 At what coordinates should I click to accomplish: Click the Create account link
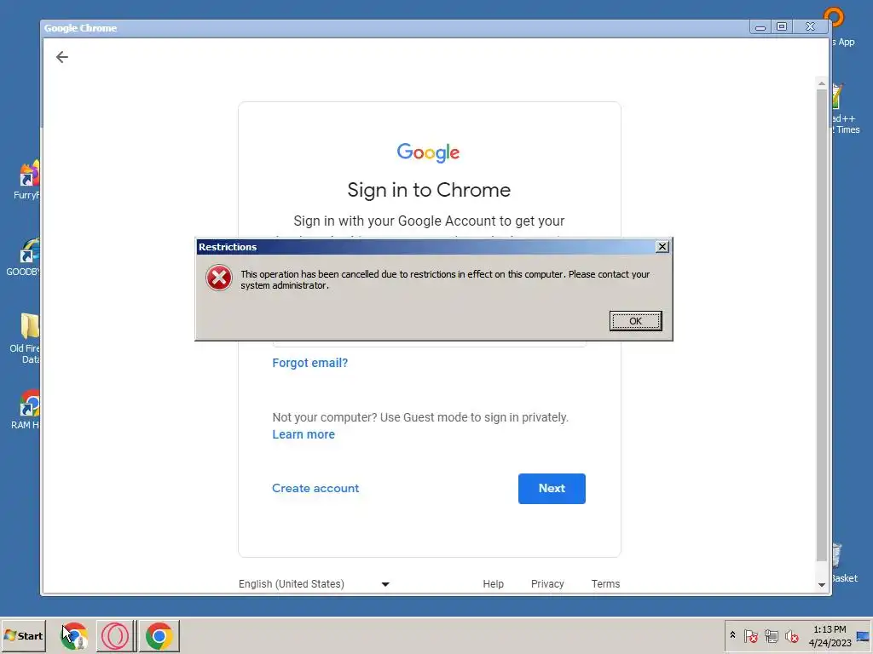pos(315,488)
